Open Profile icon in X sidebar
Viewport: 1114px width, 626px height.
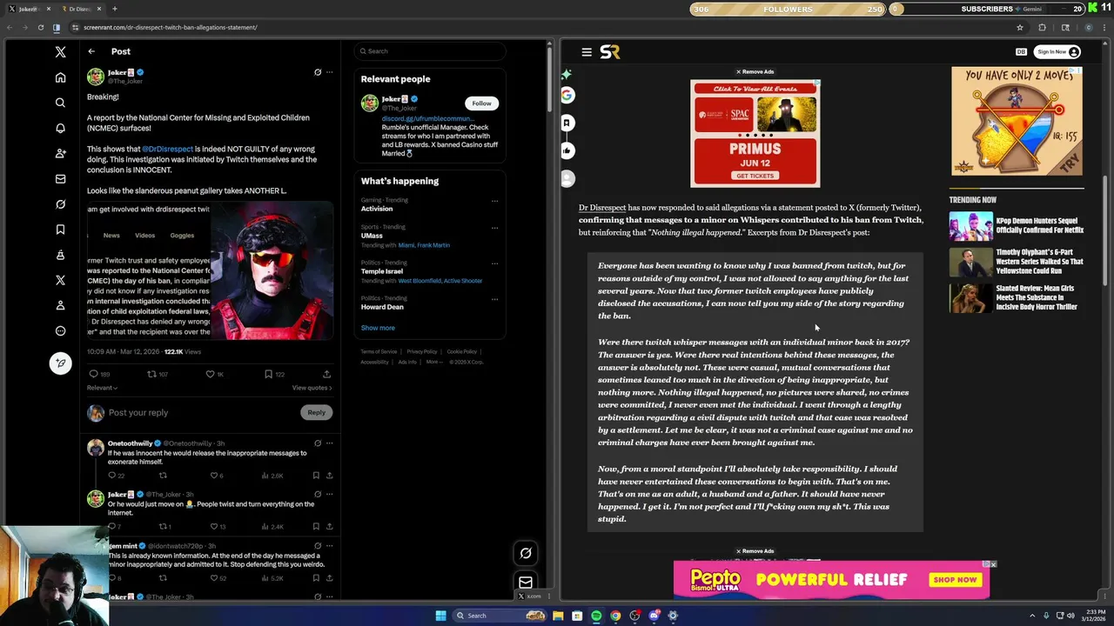(x=60, y=305)
